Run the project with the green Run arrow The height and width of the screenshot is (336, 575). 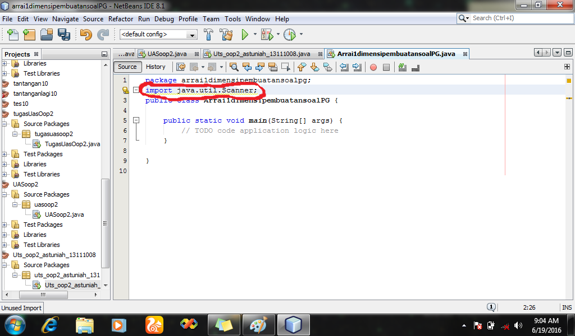(246, 34)
